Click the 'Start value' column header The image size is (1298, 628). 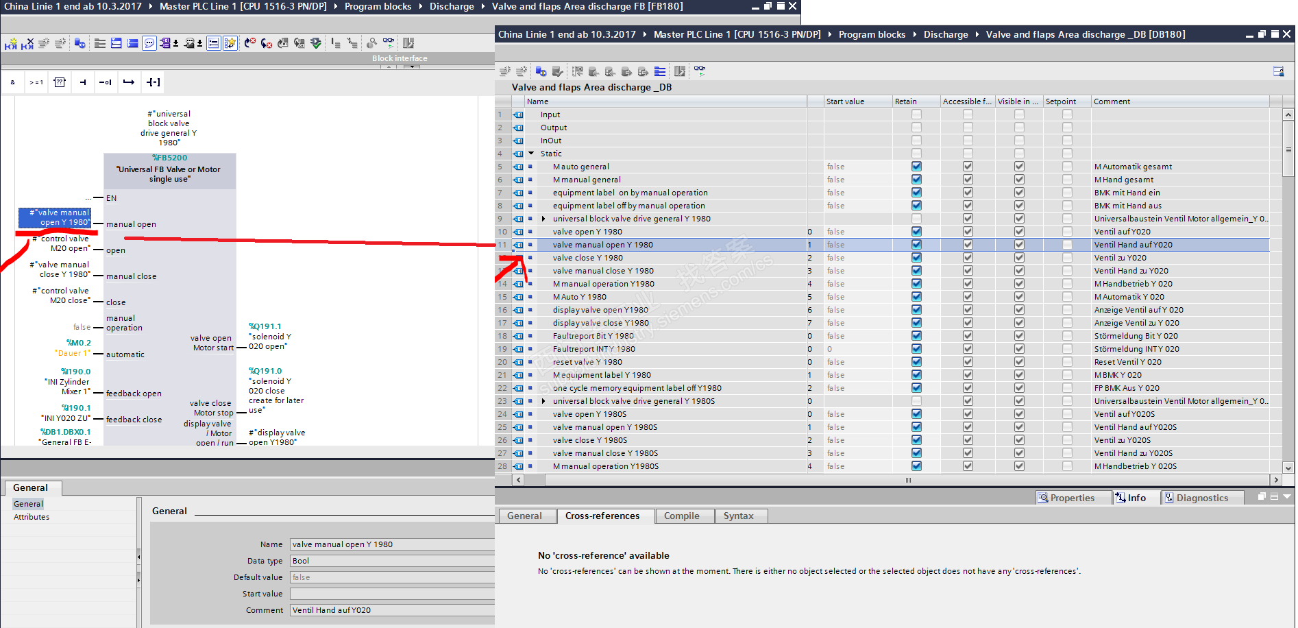(x=857, y=101)
